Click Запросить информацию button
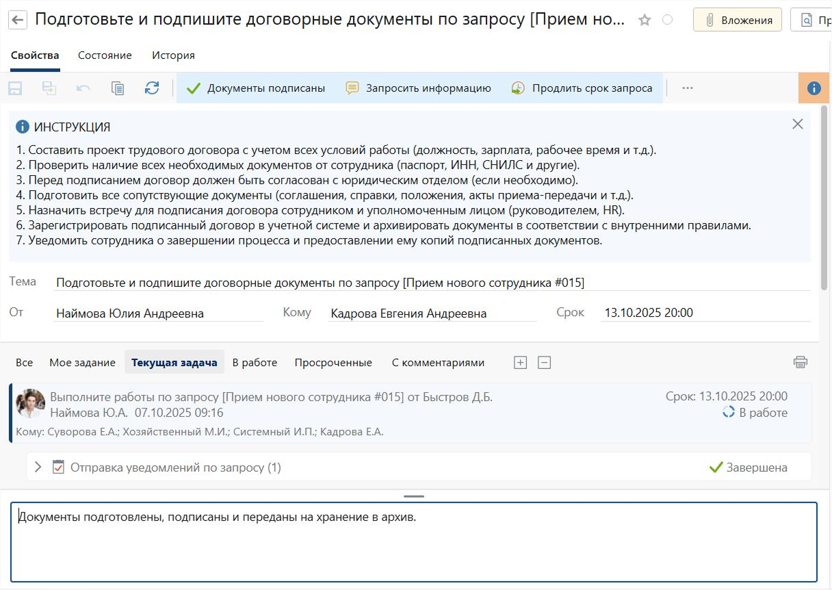 click(419, 88)
